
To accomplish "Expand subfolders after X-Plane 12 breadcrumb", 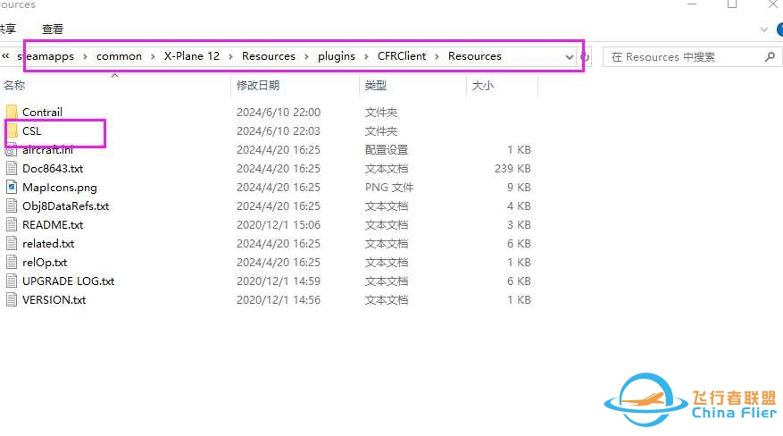I will pyautogui.click(x=230, y=56).
